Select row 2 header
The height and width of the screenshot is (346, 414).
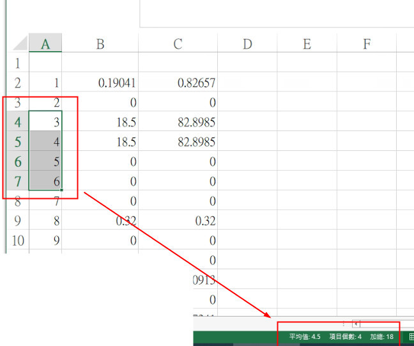(17, 83)
